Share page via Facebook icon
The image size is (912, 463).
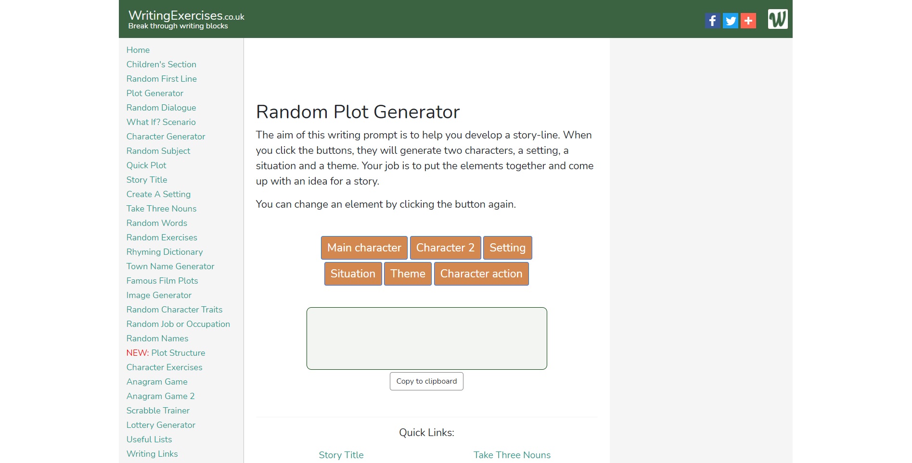[x=713, y=21]
